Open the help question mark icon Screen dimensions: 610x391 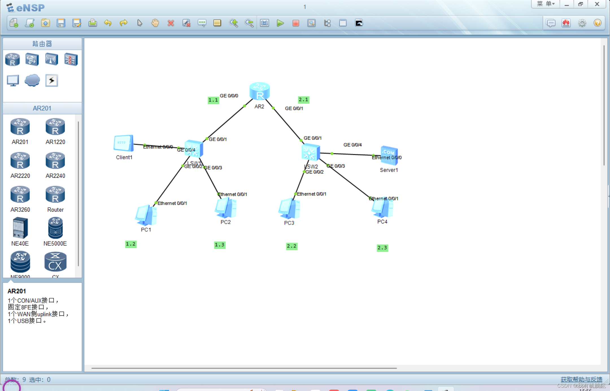(598, 23)
